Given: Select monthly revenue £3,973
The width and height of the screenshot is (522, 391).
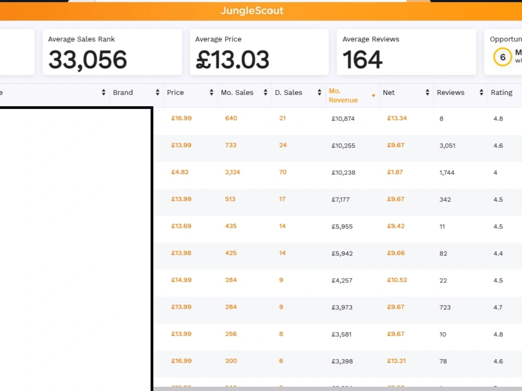Looking at the screenshot, I should [342, 307].
